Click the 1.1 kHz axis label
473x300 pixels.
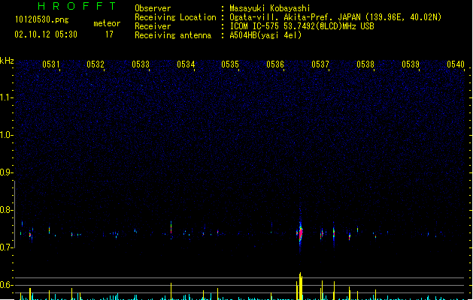6,97
